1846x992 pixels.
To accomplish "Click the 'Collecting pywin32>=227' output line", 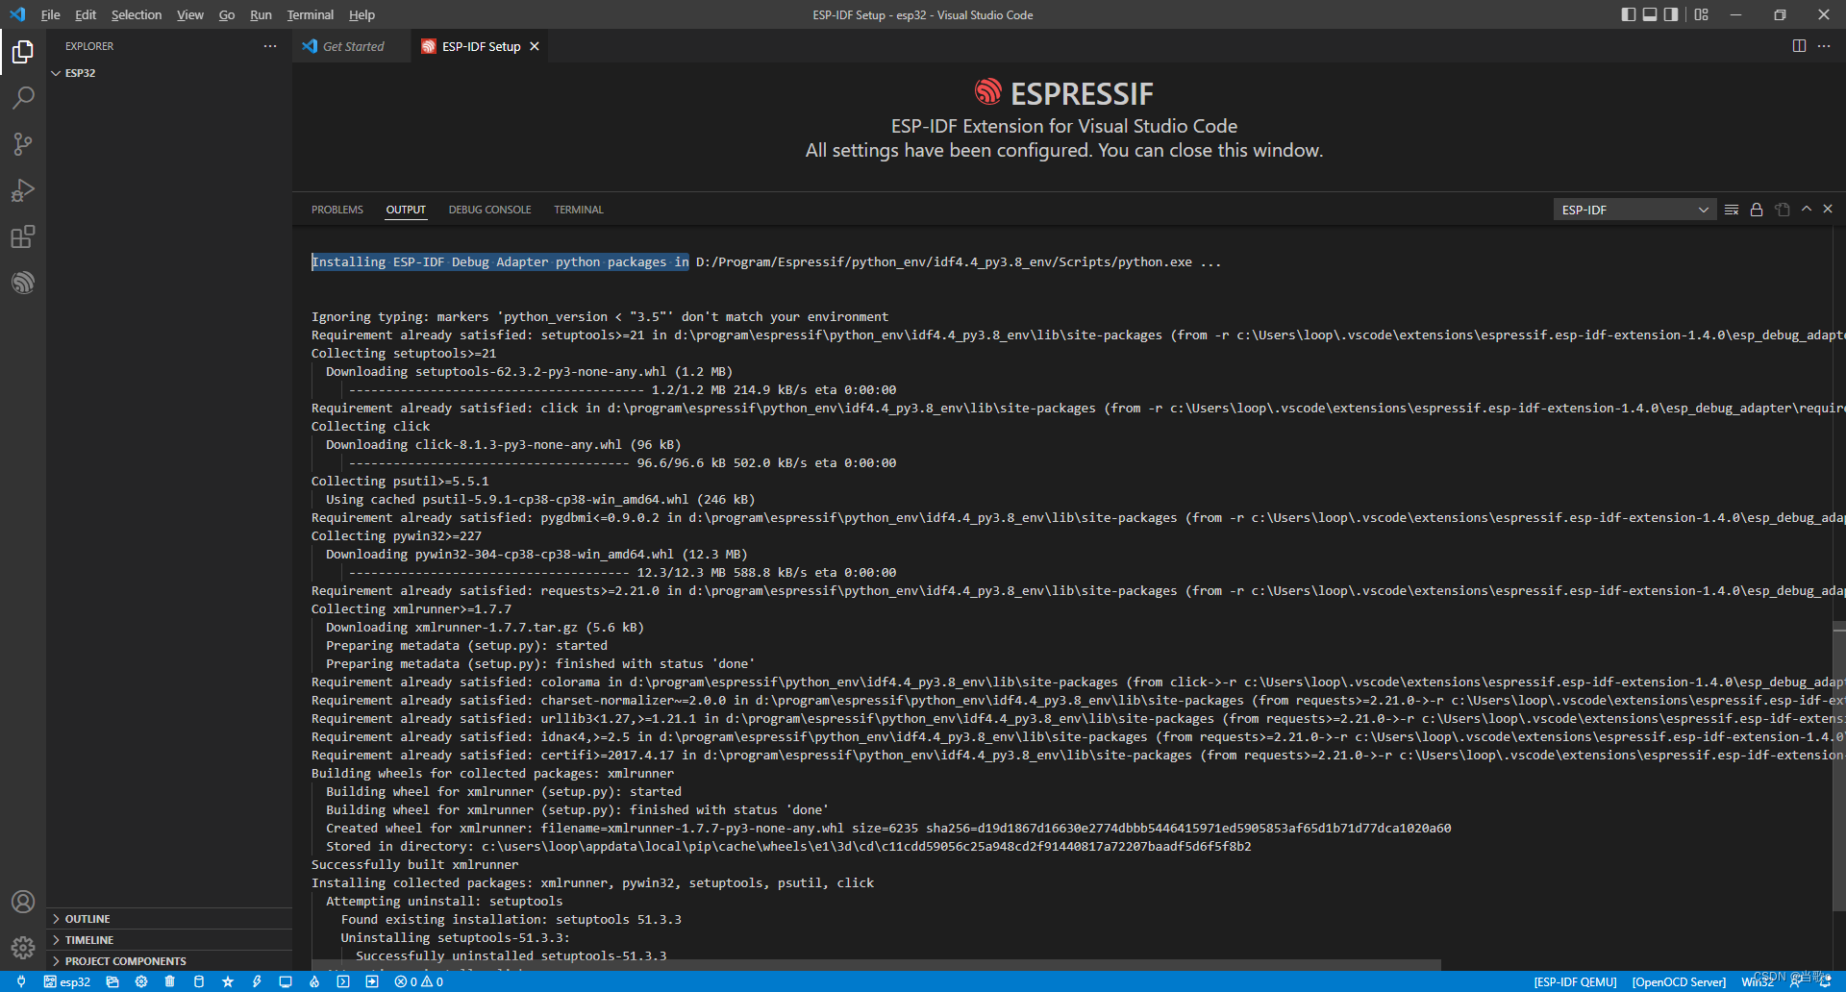I will 396,535.
